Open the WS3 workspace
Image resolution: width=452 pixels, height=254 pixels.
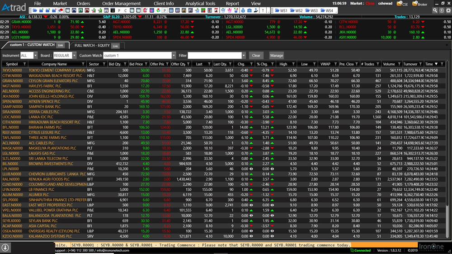pyautogui.click(x=312, y=10)
